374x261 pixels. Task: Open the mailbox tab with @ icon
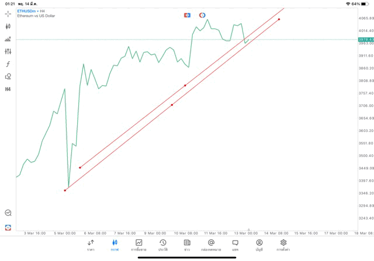point(211,245)
